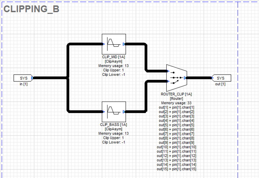Click the CLIPPING_B subsystem title
The image size is (259, 178).
pos(31,9)
